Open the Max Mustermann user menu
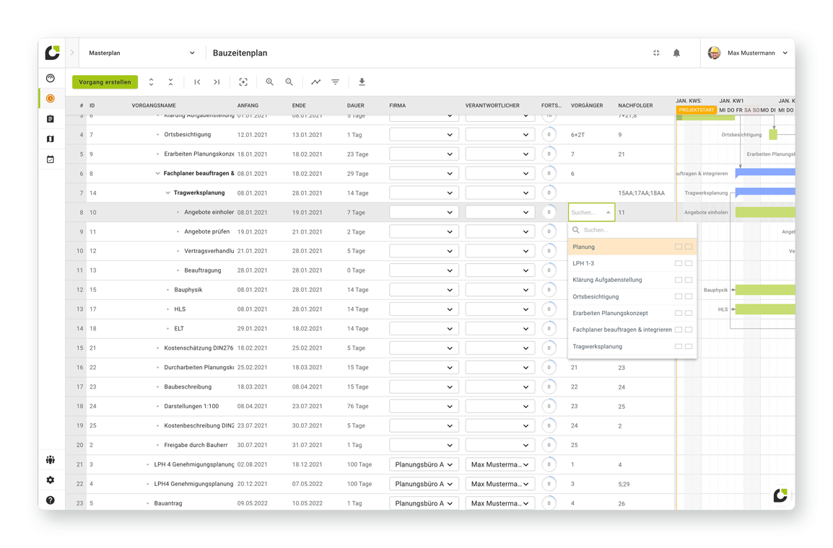833x548 pixels. tap(748, 53)
